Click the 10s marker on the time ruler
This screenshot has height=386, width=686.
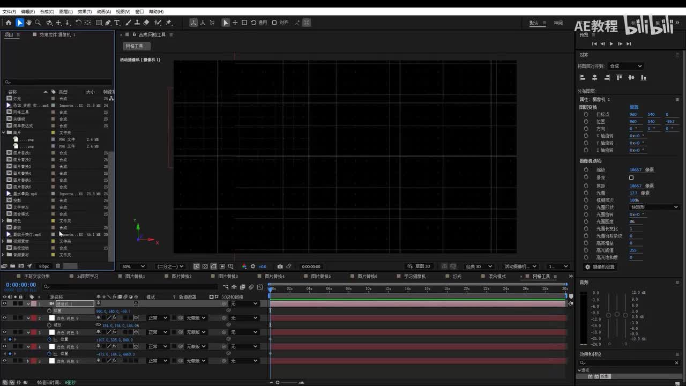[x=368, y=288]
